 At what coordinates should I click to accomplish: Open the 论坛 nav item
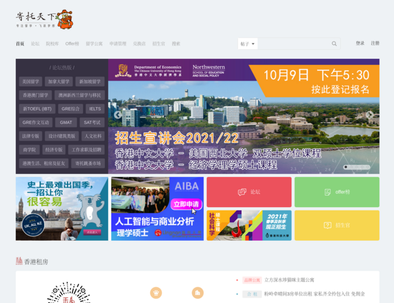click(35, 44)
